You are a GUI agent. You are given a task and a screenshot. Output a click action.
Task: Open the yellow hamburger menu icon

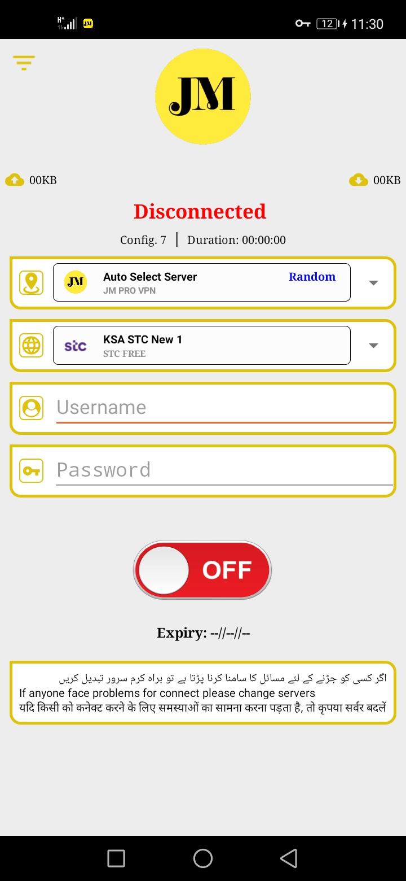[24, 62]
